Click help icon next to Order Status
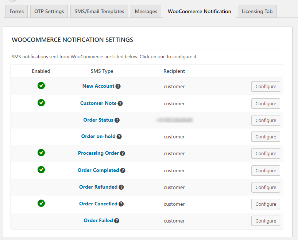Screen dimensions: 298x240 [x=117, y=120]
